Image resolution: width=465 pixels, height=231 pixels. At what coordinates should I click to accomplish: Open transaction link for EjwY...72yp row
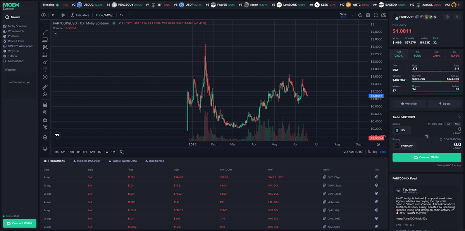pyautogui.click(x=377, y=177)
